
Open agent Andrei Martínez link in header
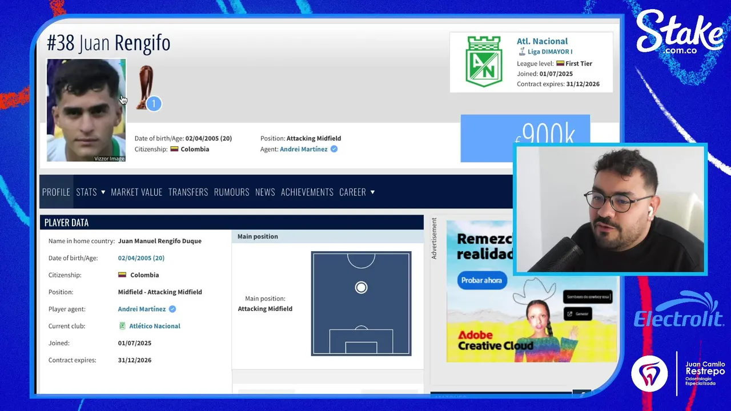pos(304,149)
